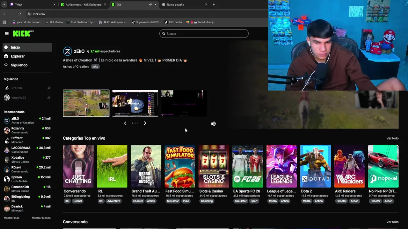Click MOBA tag under Dota 2
Image resolution: width=408 pixels, height=229 pixels.
pos(307,201)
